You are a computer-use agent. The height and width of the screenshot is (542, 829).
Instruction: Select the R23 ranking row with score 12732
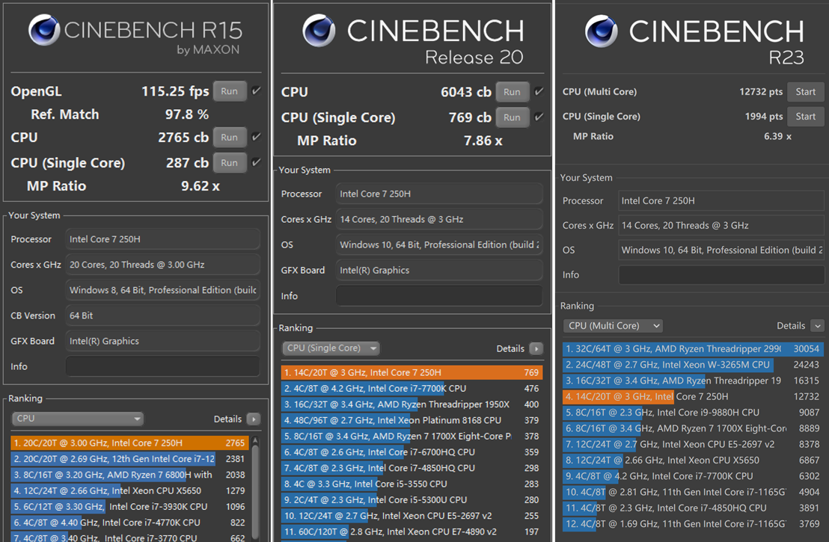pos(693,396)
